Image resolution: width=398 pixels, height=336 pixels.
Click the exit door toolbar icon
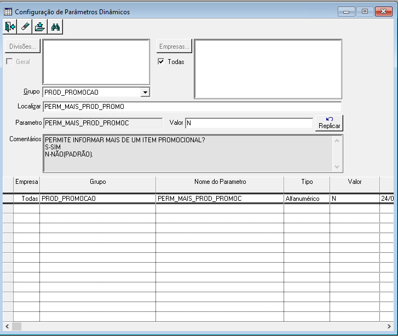tap(10, 27)
